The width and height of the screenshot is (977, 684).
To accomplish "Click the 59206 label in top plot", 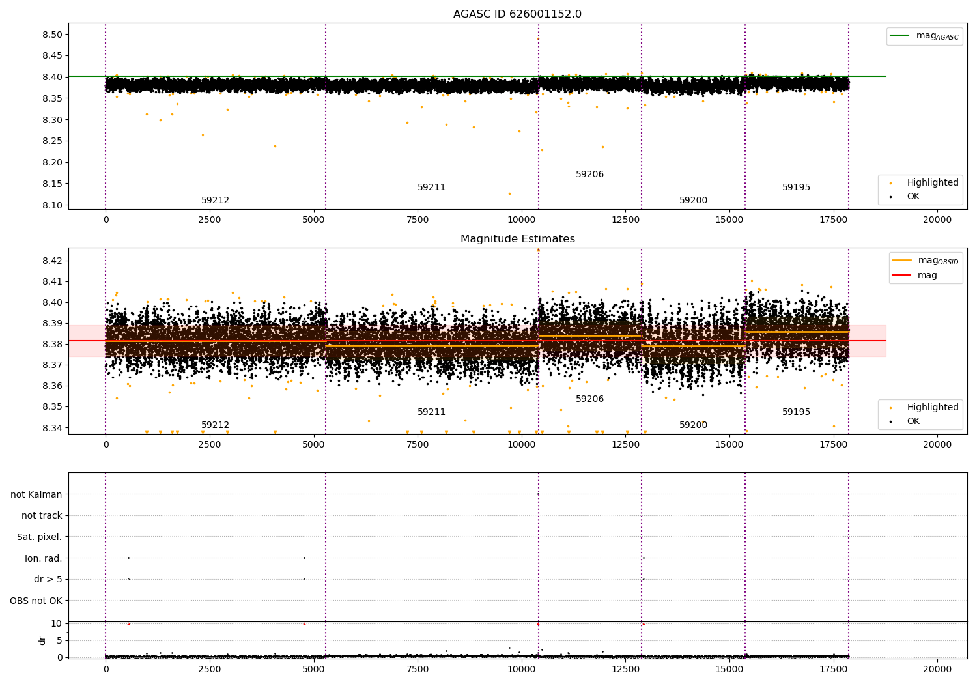I will (589, 175).
